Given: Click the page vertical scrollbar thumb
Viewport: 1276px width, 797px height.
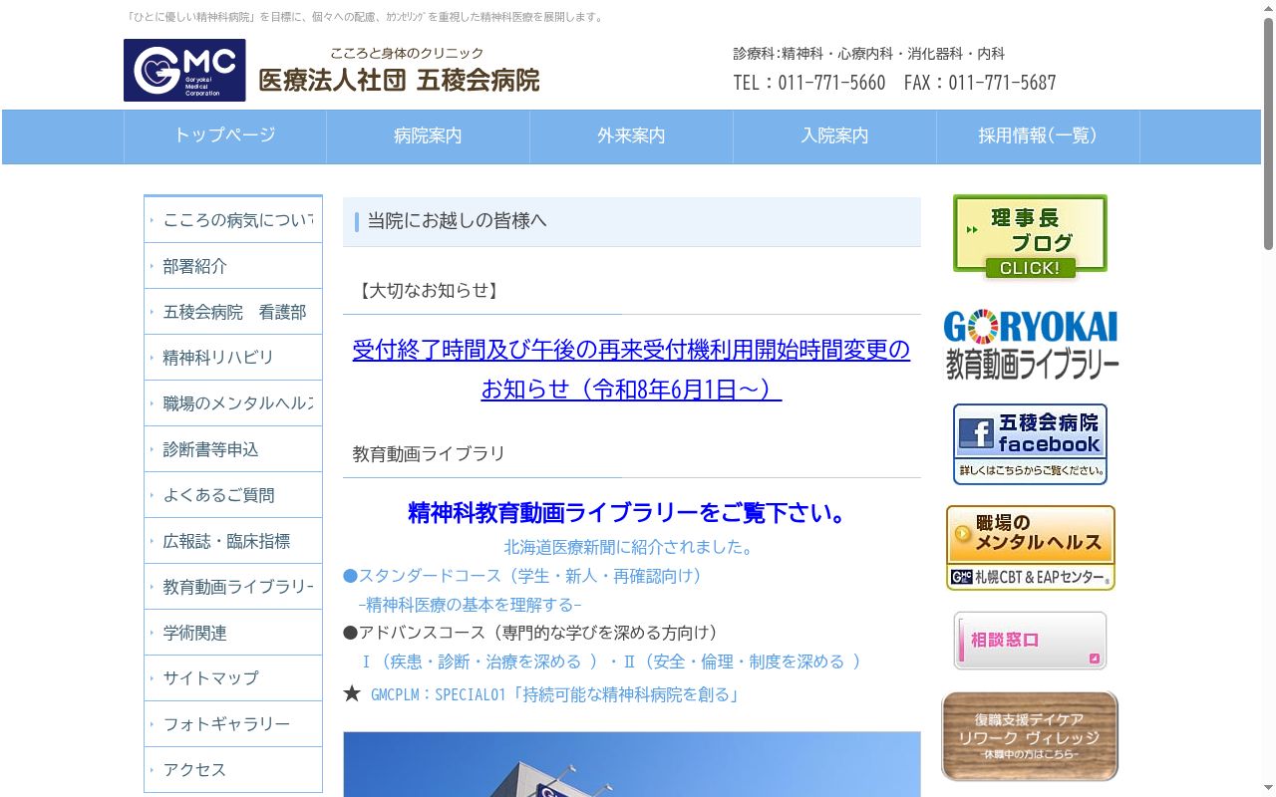Looking at the screenshot, I should click(1268, 133).
